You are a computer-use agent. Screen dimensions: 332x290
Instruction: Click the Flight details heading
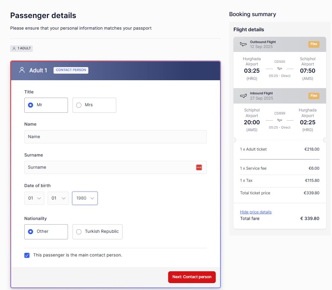click(x=249, y=30)
